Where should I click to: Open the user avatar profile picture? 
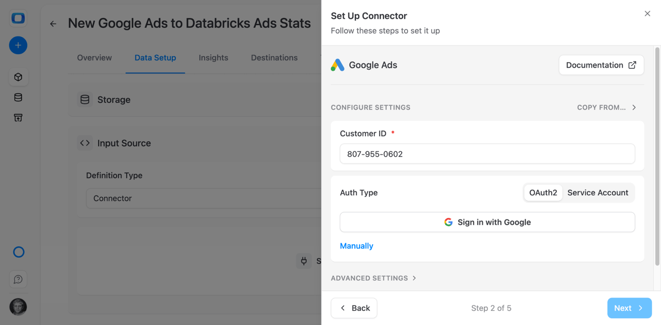[x=18, y=307]
